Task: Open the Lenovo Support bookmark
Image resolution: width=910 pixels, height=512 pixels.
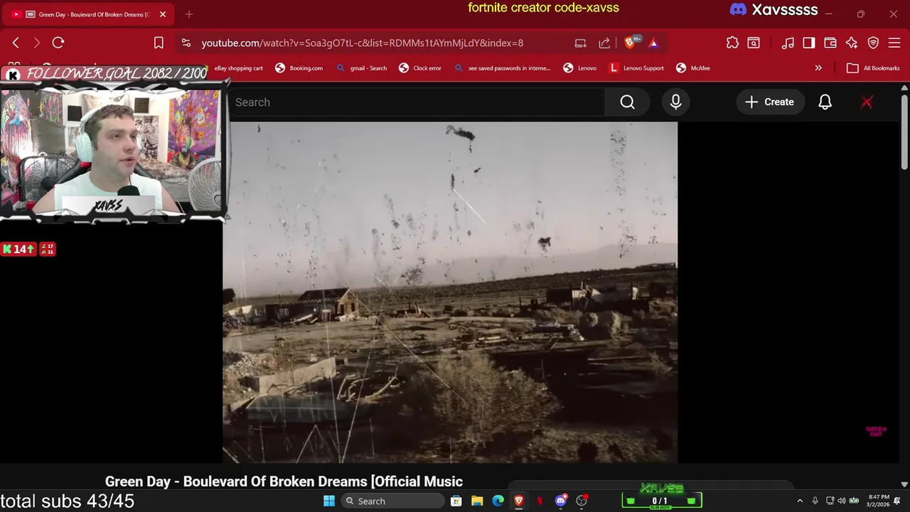Action: (636, 68)
